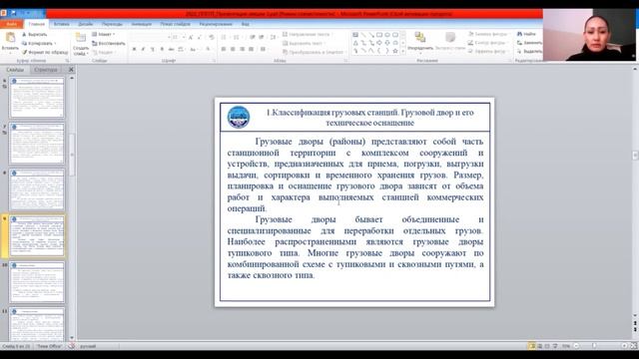The width and height of the screenshot is (639, 359).
Task: Toggle text shadow formatting
Action: (162, 49)
